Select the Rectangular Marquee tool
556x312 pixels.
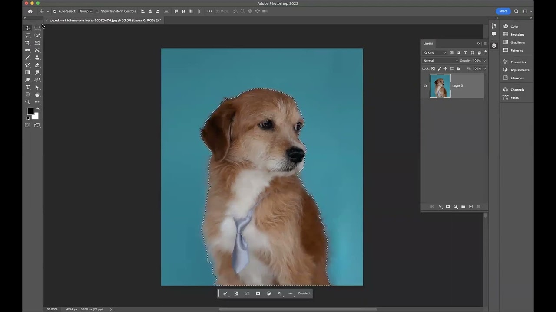(37, 28)
